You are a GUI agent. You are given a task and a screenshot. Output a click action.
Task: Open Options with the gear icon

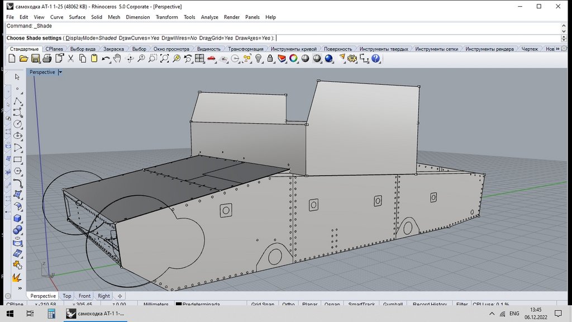coord(352,58)
